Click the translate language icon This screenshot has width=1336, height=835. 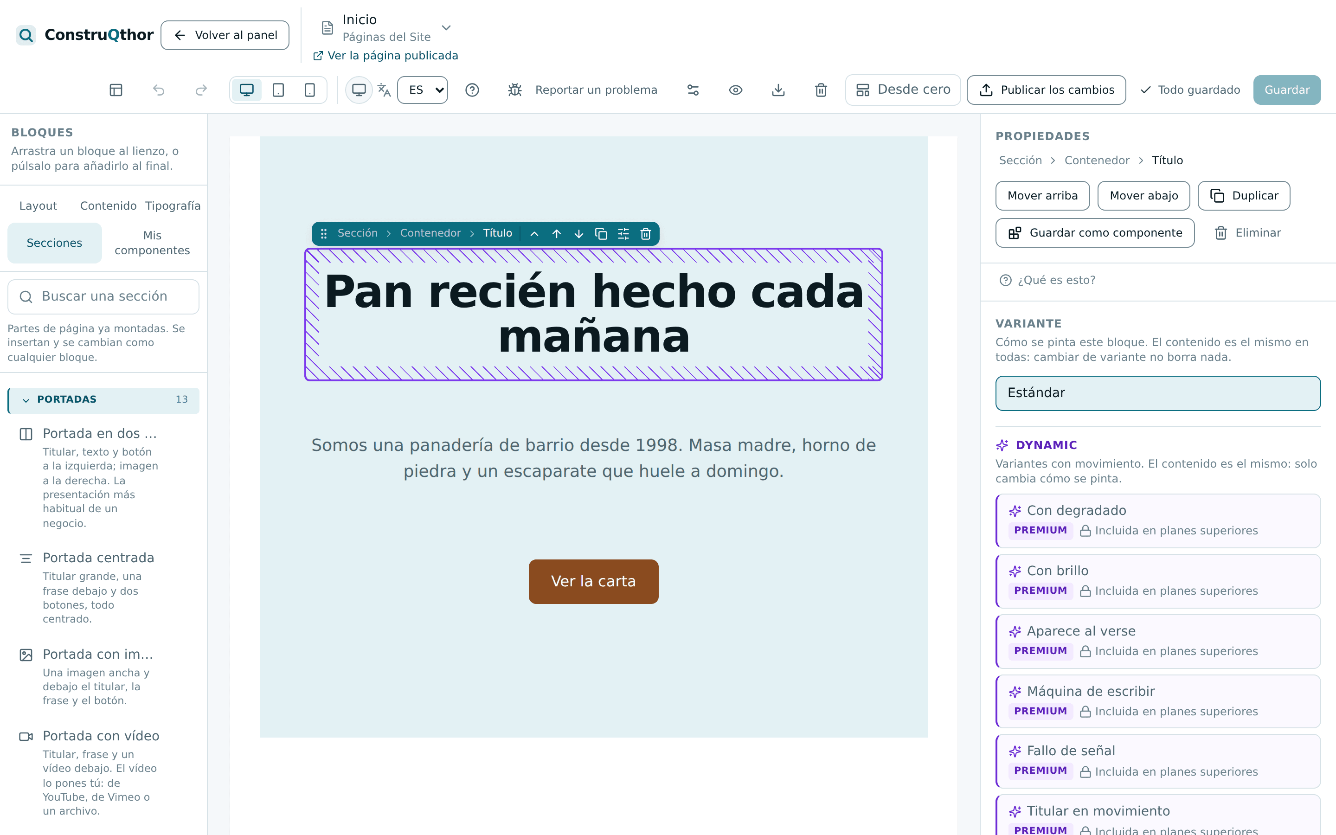point(384,90)
